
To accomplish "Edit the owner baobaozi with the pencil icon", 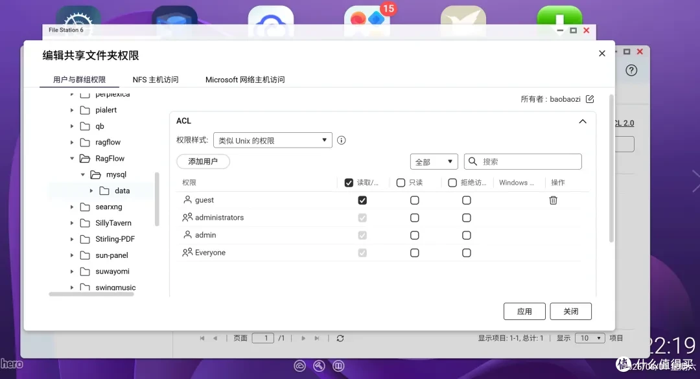I will [590, 99].
